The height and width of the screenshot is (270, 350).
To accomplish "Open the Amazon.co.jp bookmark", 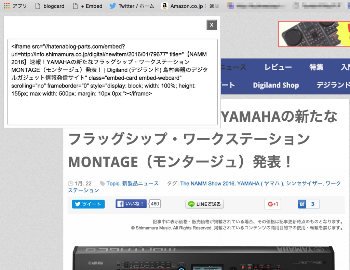I will [x=190, y=6].
